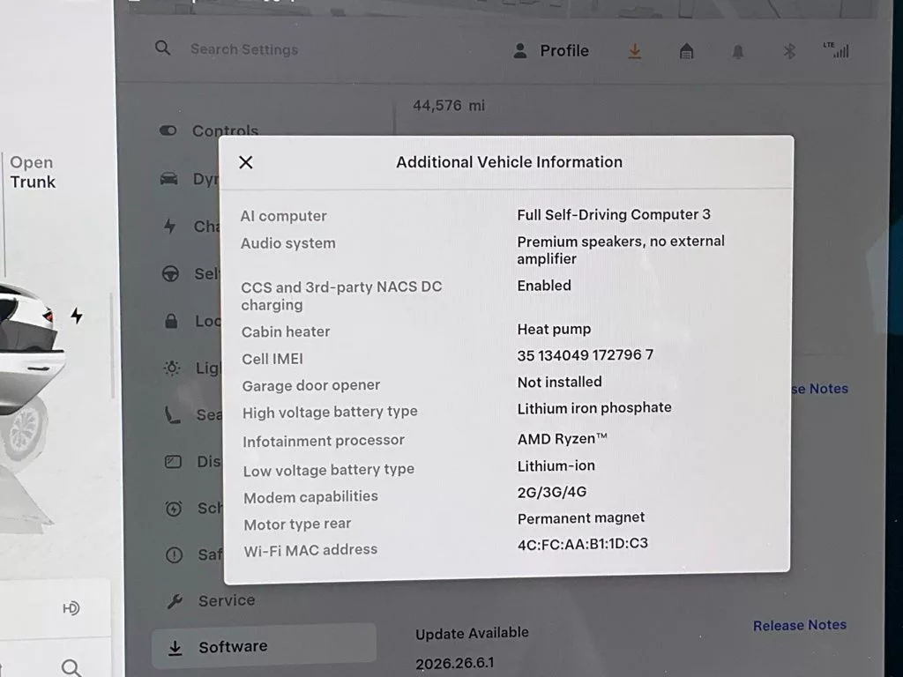Open the HomeLink garage icon
This screenshot has height=677, width=903.
coord(686,52)
